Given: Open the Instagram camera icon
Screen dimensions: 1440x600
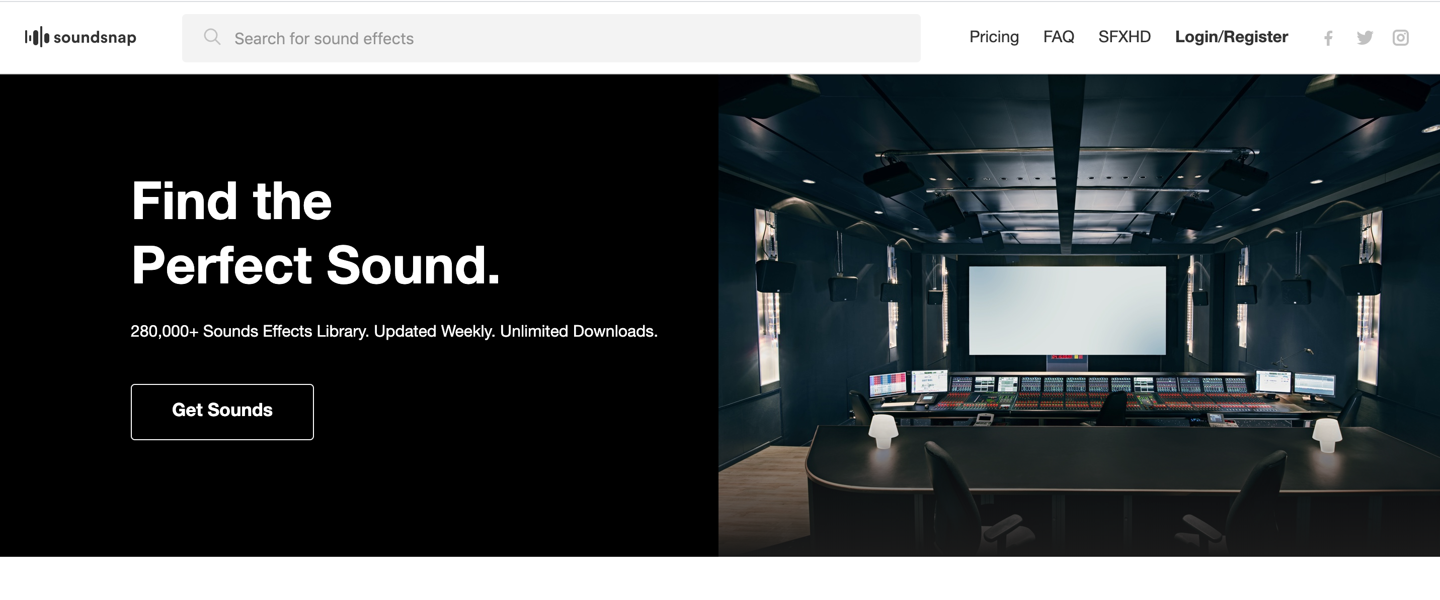Looking at the screenshot, I should (1400, 38).
